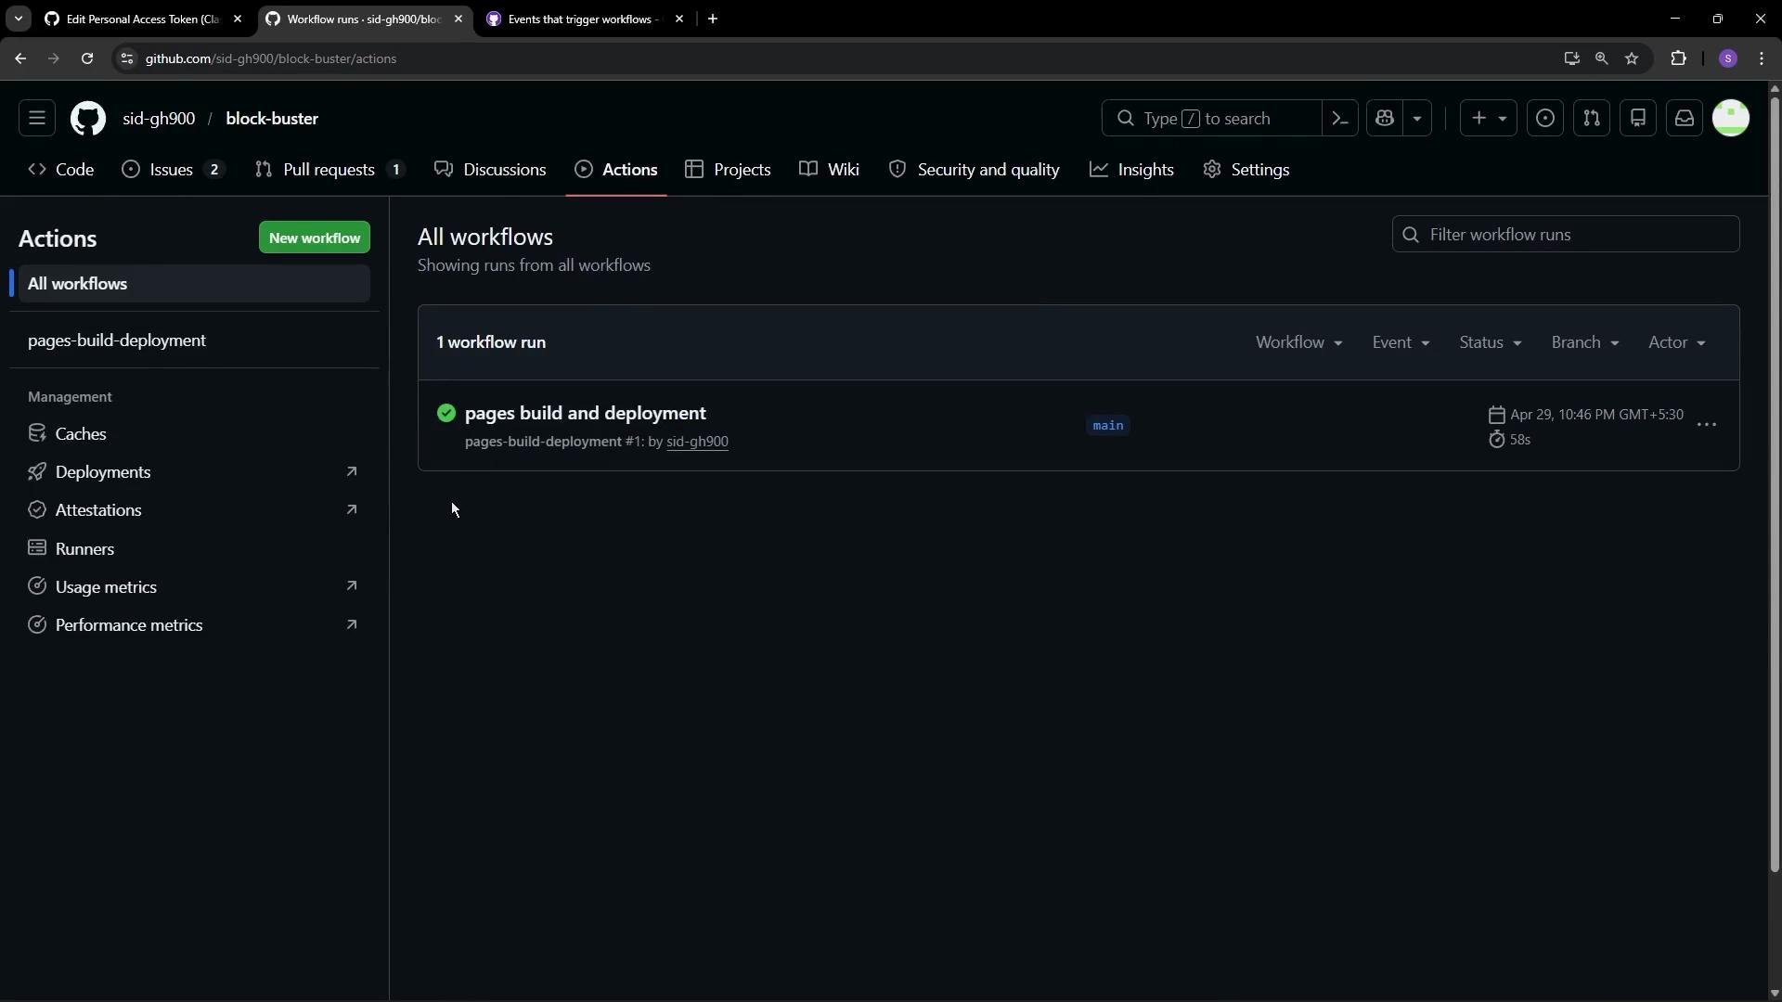Close the Workflow runs browser tab
The width and height of the screenshot is (1782, 1002).
(458, 19)
